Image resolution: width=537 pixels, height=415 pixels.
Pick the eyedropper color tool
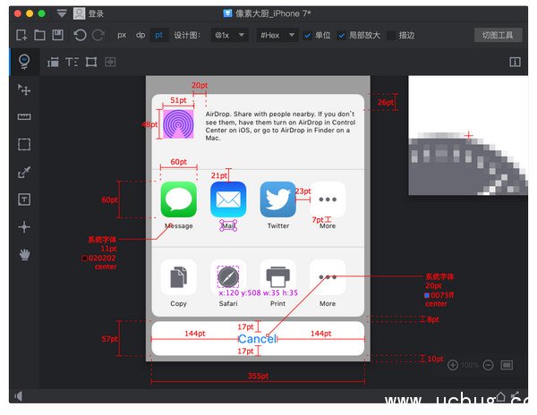pos(24,172)
